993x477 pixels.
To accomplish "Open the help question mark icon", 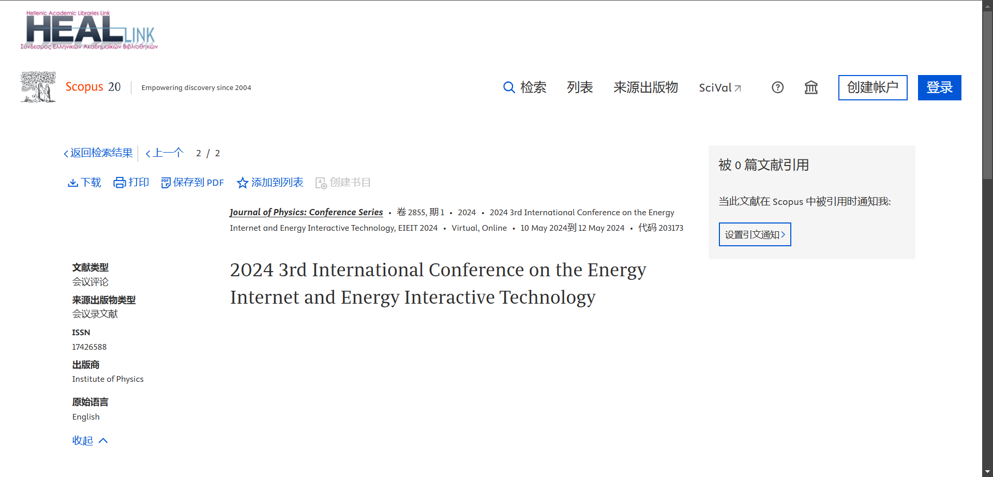I will click(x=777, y=87).
